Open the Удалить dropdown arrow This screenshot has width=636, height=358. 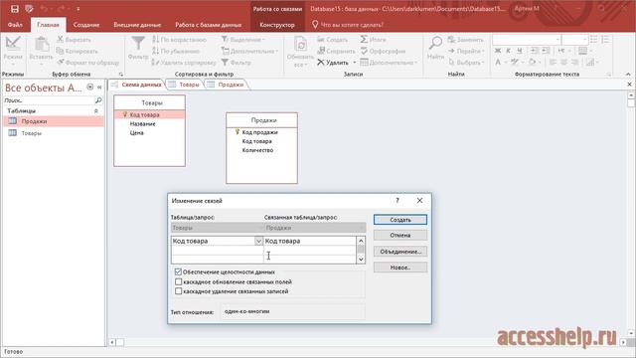[354, 63]
